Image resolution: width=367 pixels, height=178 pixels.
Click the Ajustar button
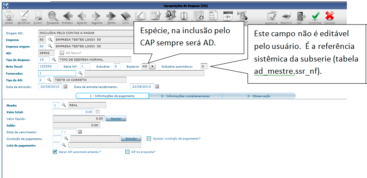pos(116,119)
